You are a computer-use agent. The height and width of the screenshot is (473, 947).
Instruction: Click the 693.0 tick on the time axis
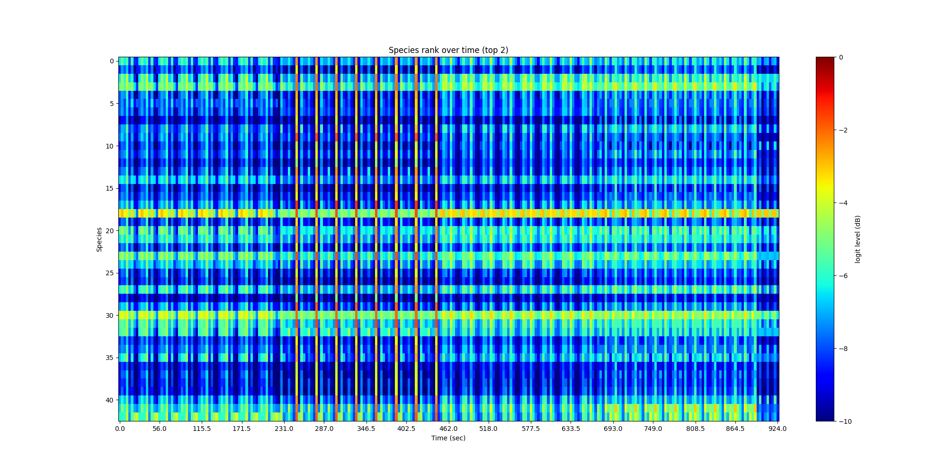click(x=613, y=429)
